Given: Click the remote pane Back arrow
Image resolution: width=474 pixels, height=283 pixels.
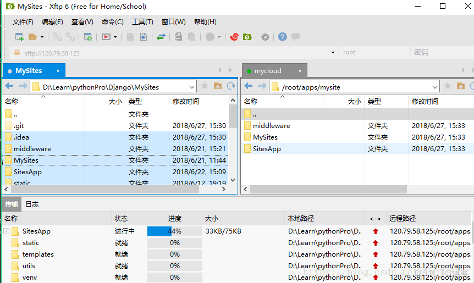Looking at the screenshot, I should tap(249, 86).
